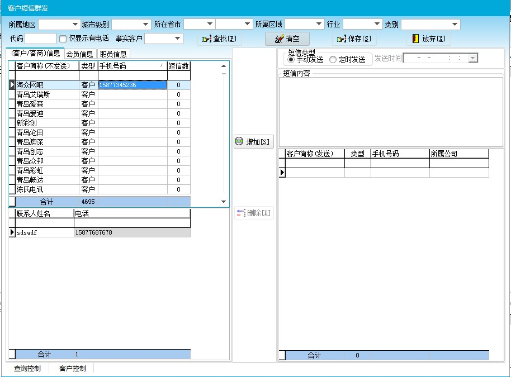Click the pointing-hand icon on 保存
The image size is (511, 377).
coord(342,39)
